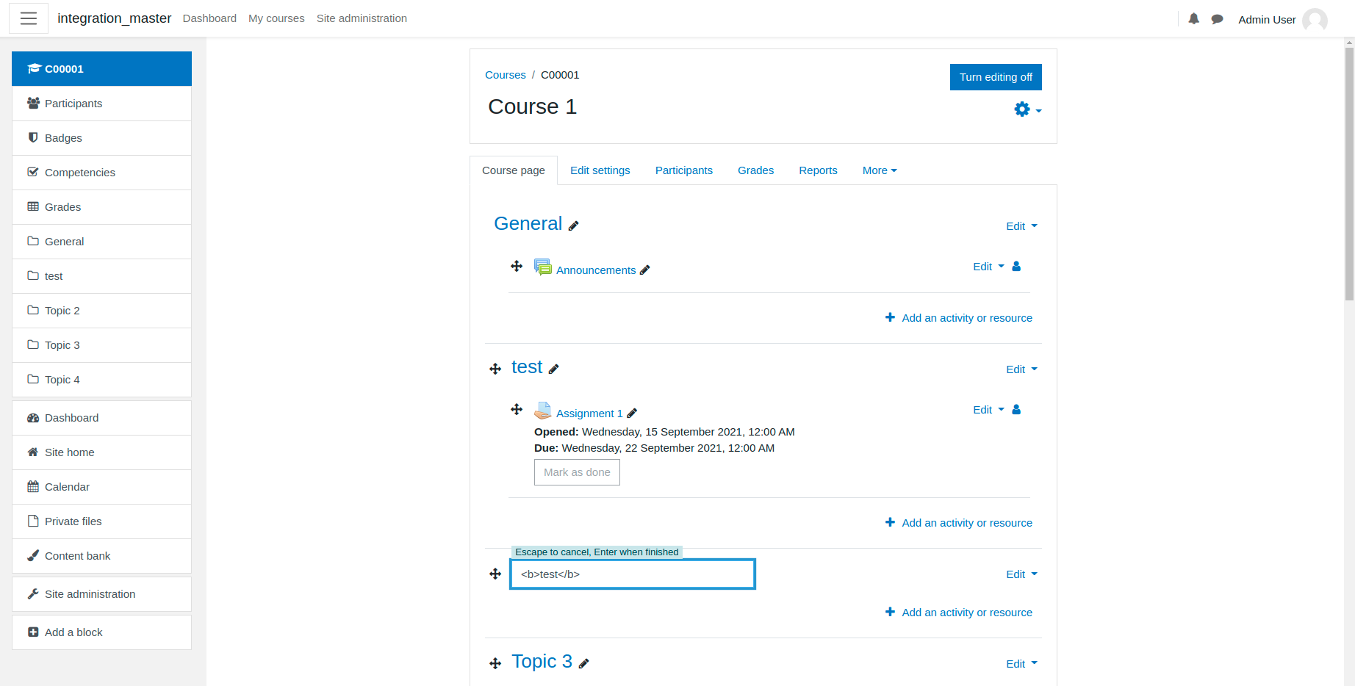Click the integration_master site name

click(x=114, y=18)
